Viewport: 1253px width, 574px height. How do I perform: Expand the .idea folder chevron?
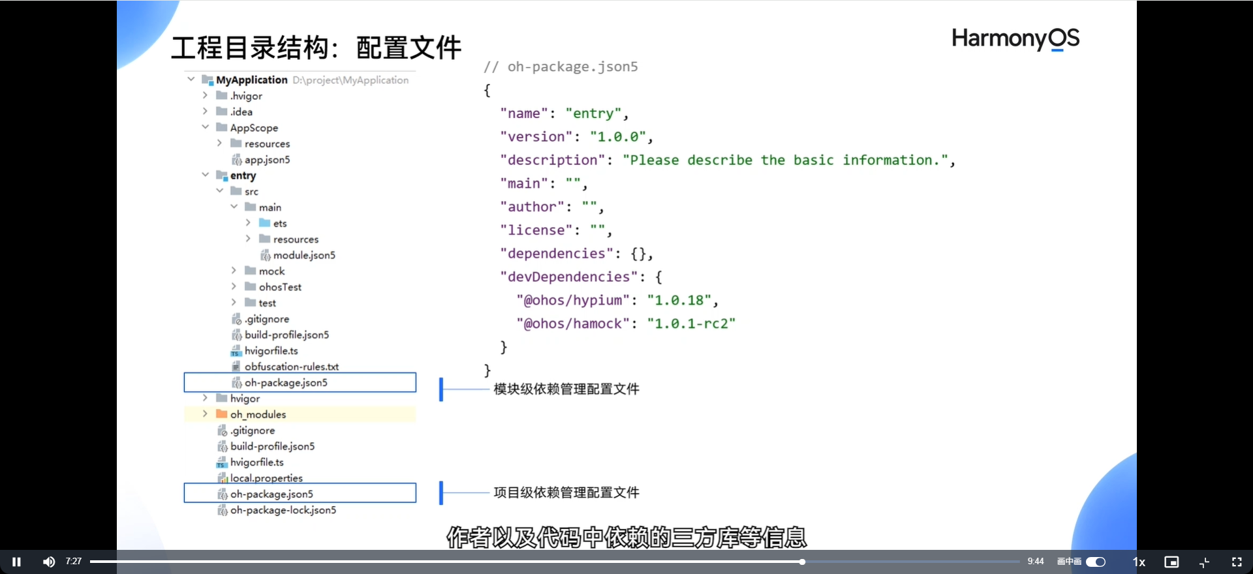coord(205,111)
